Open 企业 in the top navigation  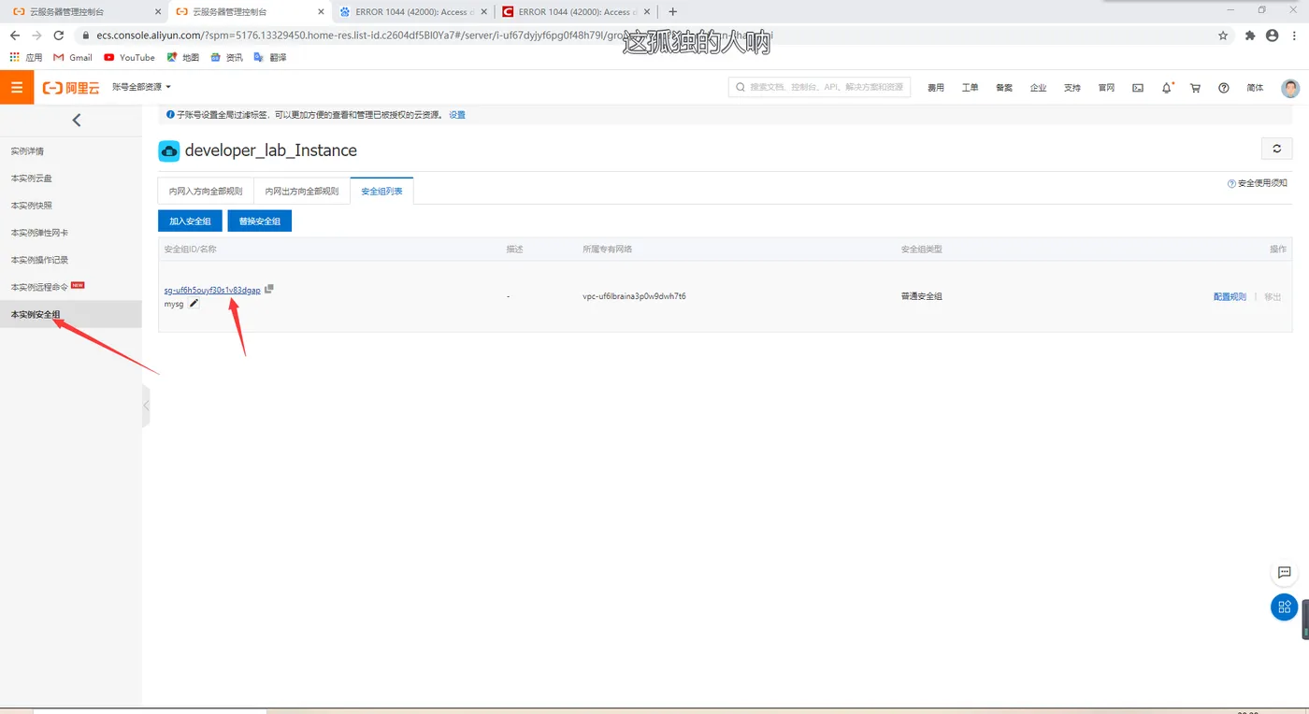[1038, 88]
